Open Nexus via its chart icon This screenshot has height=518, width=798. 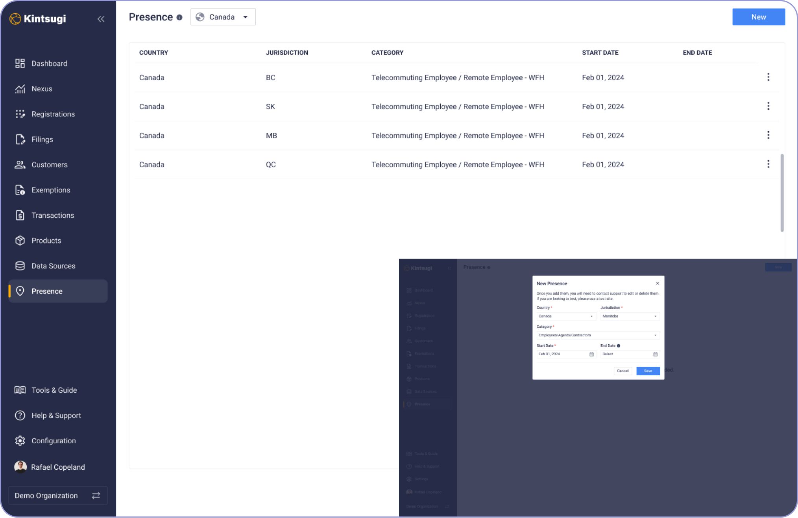pos(20,89)
